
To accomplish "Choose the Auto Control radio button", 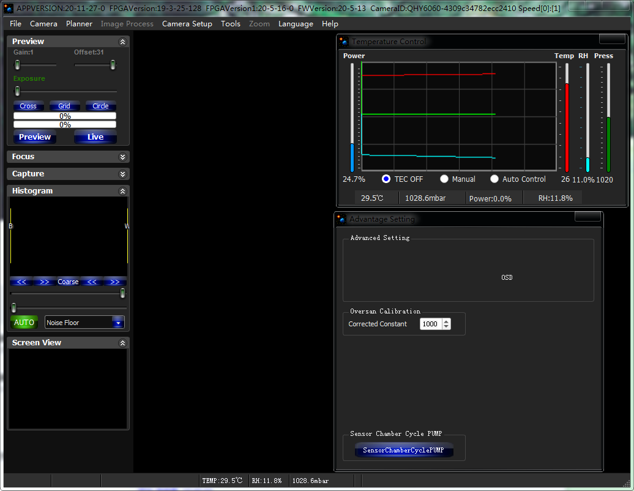I will point(494,179).
